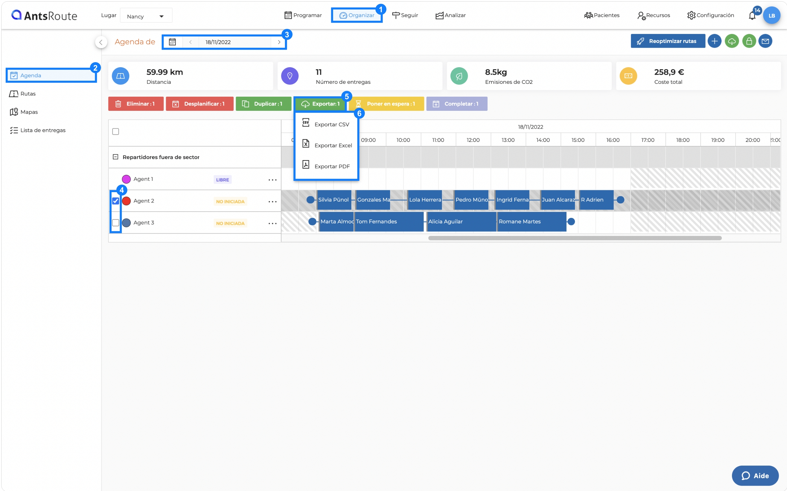787x491 pixels.
Task: Toggle the select-all agents checkbox
Action: tap(115, 132)
